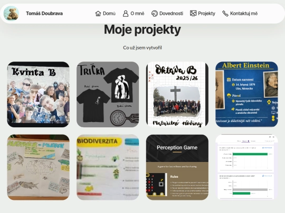Click the person icon next to O mně
The height and width of the screenshot is (213, 285).
126,13
